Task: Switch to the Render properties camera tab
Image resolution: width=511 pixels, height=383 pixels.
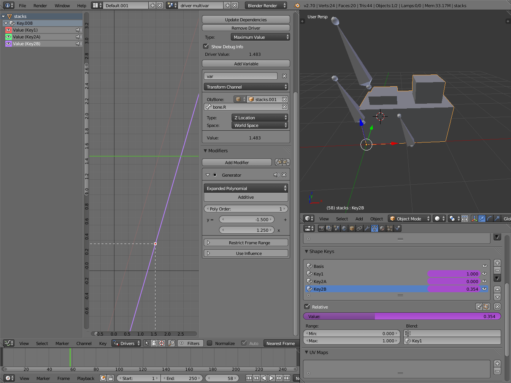Action: click(x=322, y=228)
